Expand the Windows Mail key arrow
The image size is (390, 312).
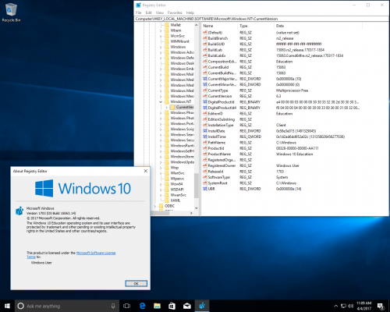(161, 74)
